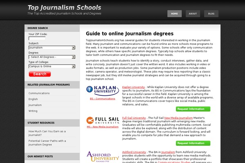Follow the Kaplan University text link

click(x=134, y=87)
